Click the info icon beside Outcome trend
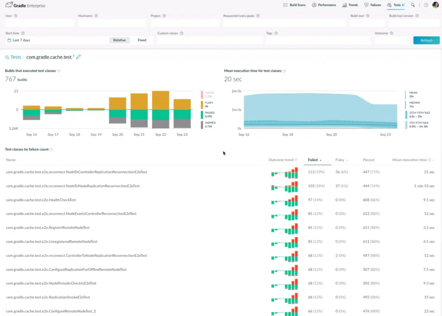442x316 pixels. pyautogui.click(x=296, y=160)
